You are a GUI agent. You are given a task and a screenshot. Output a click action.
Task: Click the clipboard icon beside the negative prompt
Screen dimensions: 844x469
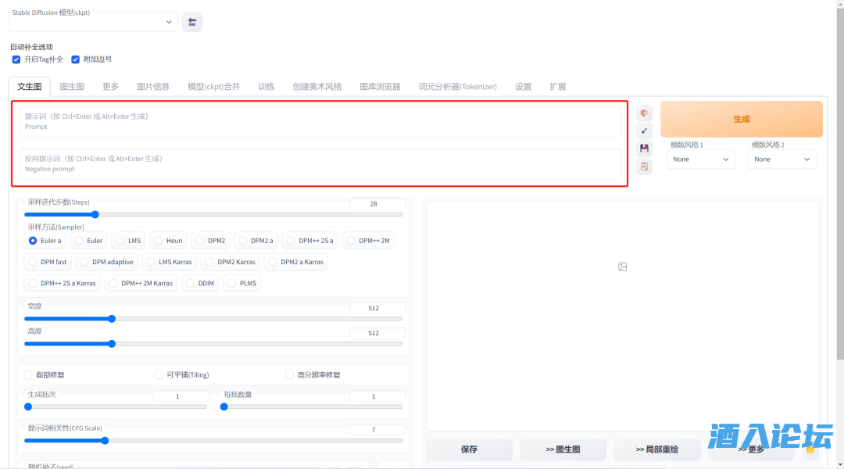click(x=644, y=166)
